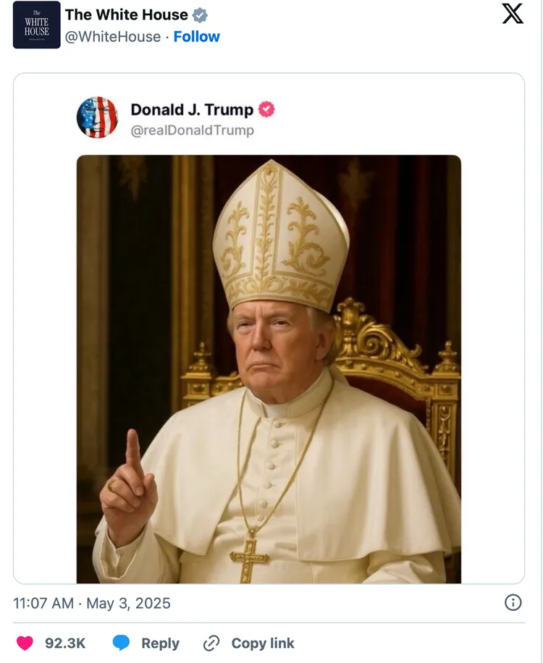Open the quoted post's attached image
The width and height of the screenshot is (543, 663).
tap(269, 369)
